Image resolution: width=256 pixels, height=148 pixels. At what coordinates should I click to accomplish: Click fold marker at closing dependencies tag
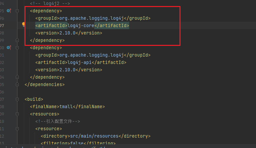[18, 85]
